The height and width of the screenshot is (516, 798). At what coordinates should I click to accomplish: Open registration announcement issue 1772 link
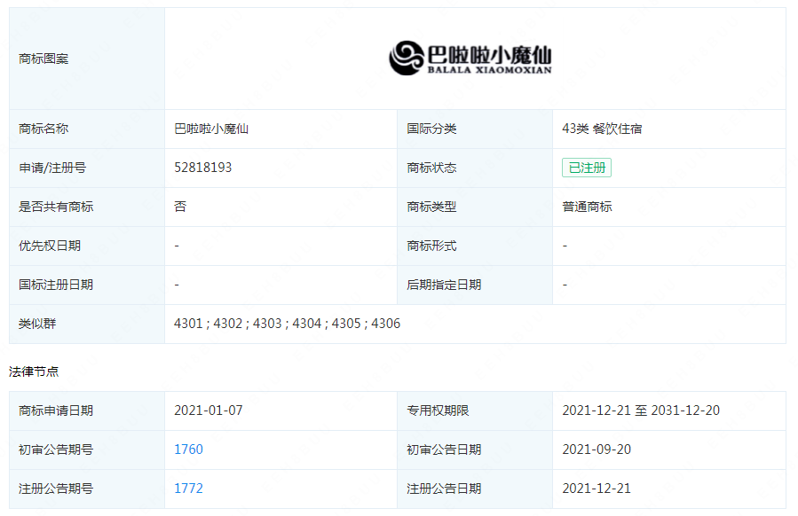click(188, 489)
